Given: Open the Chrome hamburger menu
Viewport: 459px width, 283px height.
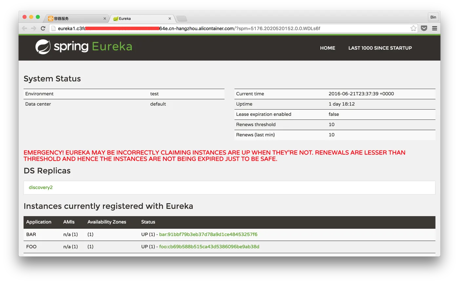Looking at the screenshot, I should (435, 28).
